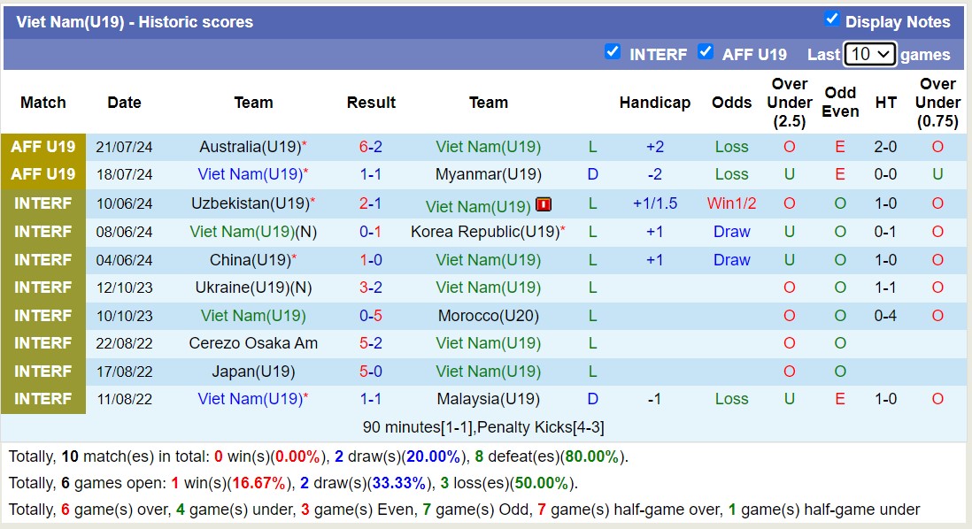Screen dimensions: 972x529
Task: Open Morocco(U20) team page
Action: pyautogui.click(x=488, y=316)
